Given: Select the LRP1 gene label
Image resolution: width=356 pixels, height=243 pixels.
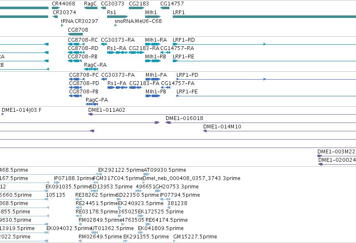Looking at the screenshot, I should click(179, 13).
